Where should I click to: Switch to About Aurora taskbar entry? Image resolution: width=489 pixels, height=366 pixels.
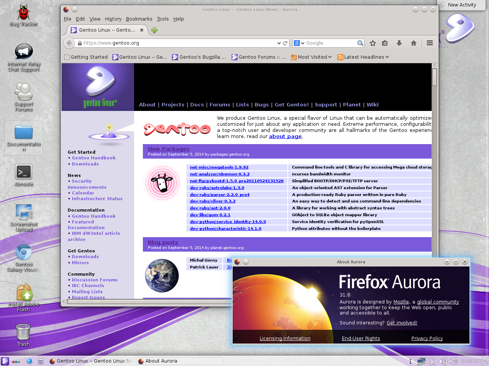coord(180,361)
